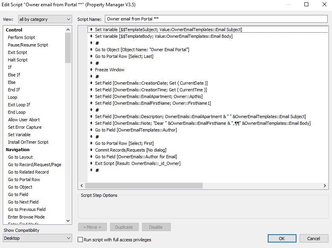Click the handle icon for Set Variable $$TemplateBody step
The image size is (332, 248).
(x=91, y=36)
